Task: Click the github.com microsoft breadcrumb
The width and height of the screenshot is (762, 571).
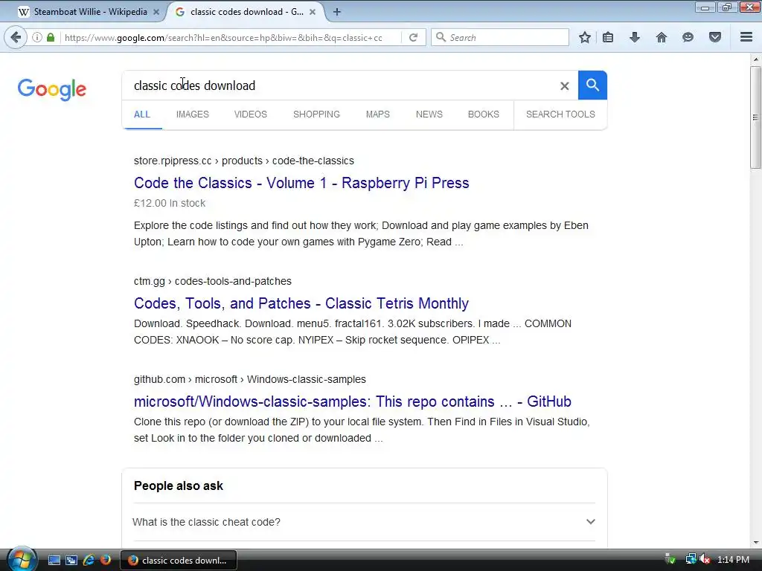Action: [x=250, y=379]
